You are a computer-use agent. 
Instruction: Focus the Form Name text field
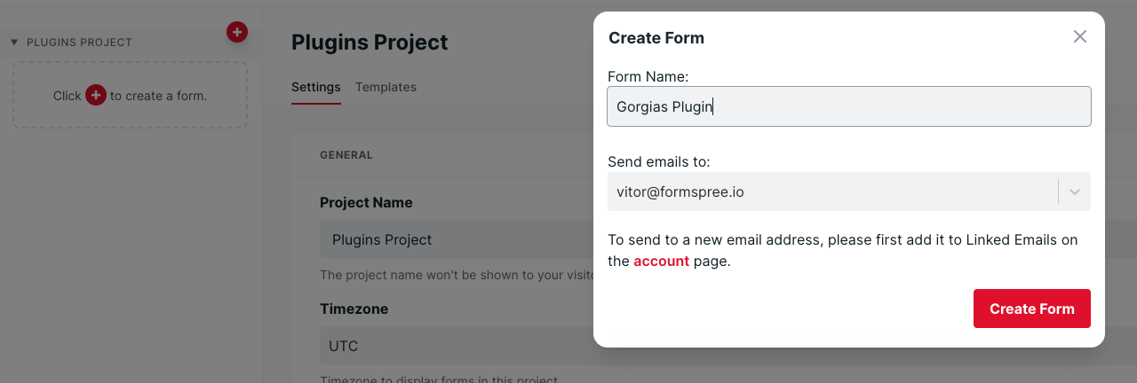pyautogui.click(x=848, y=106)
